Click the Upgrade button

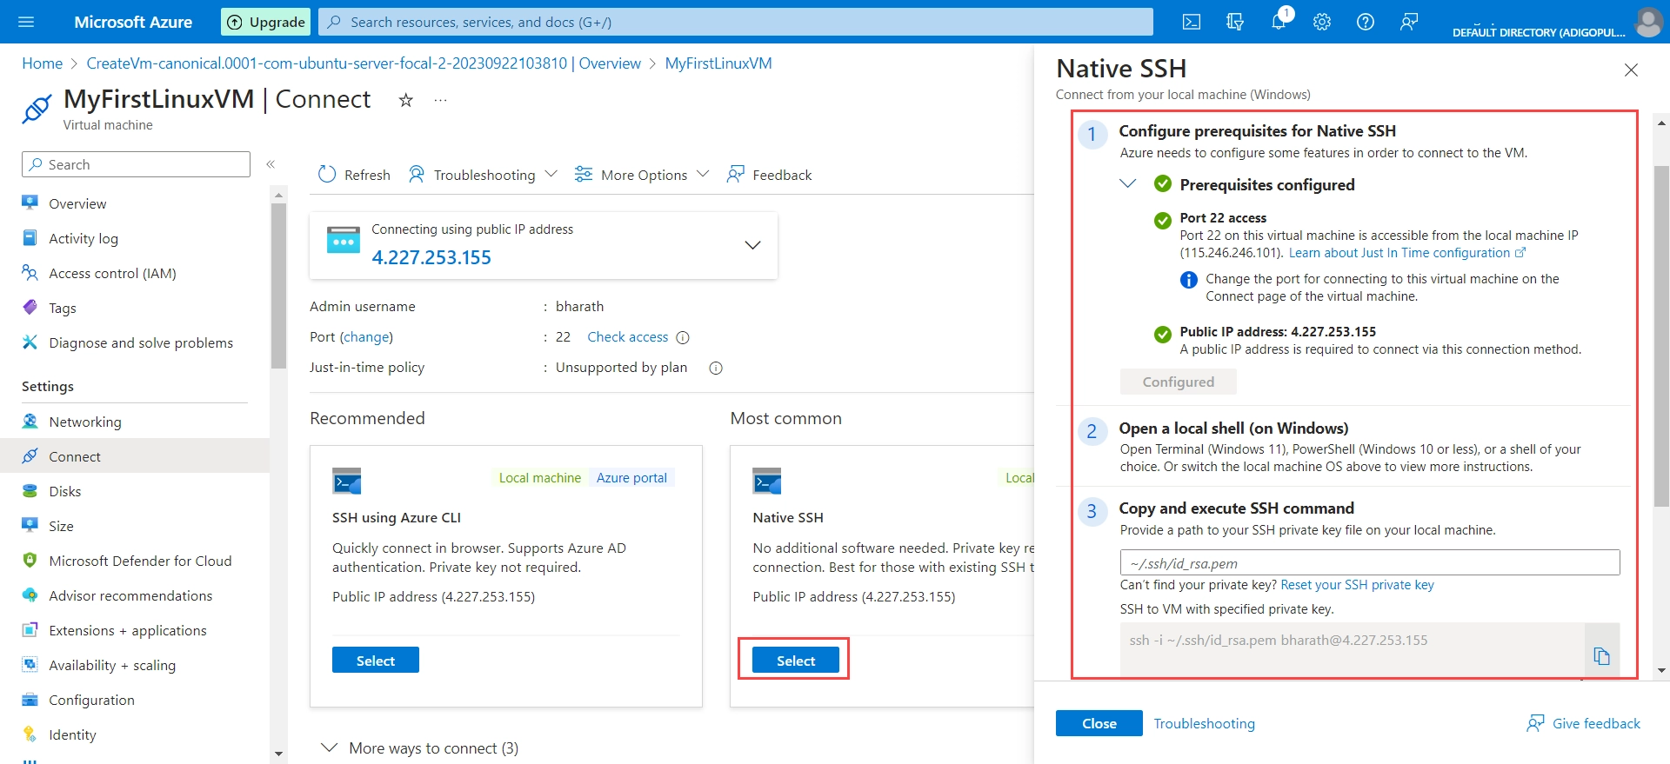(267, 22)
